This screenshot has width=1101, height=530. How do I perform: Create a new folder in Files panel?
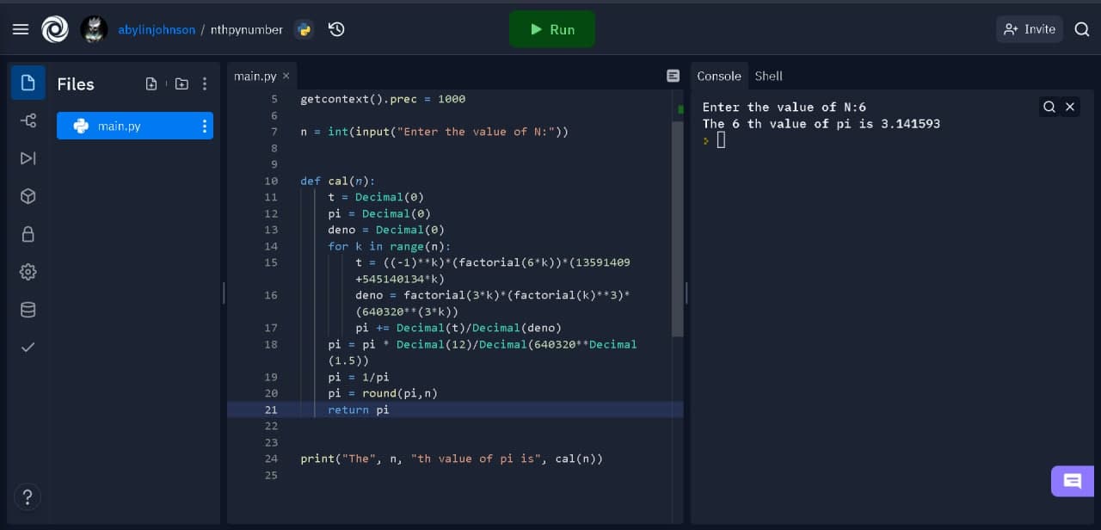click(x=181, y=83)
